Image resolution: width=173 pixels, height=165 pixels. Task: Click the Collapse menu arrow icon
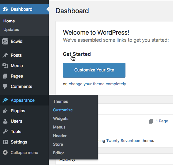5,152
